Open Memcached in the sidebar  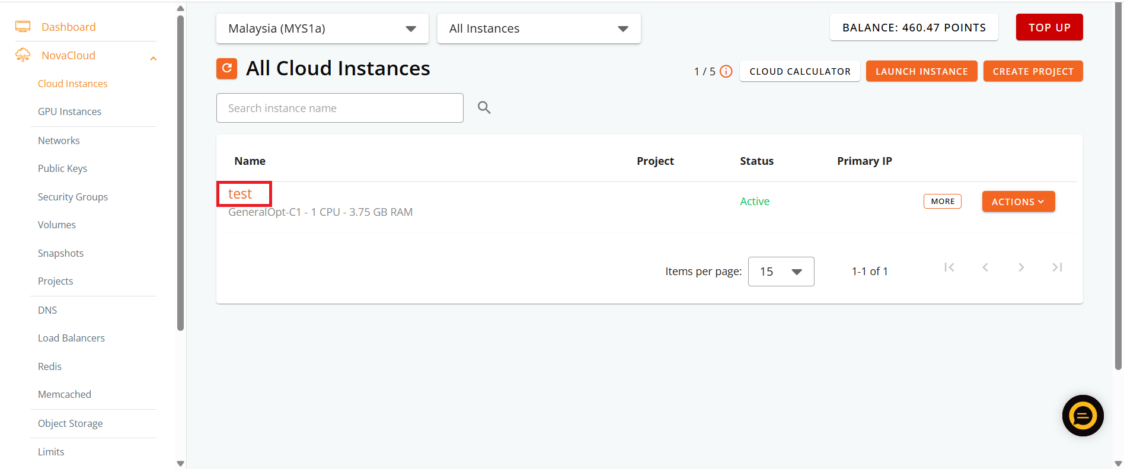(x=65, y=394)
